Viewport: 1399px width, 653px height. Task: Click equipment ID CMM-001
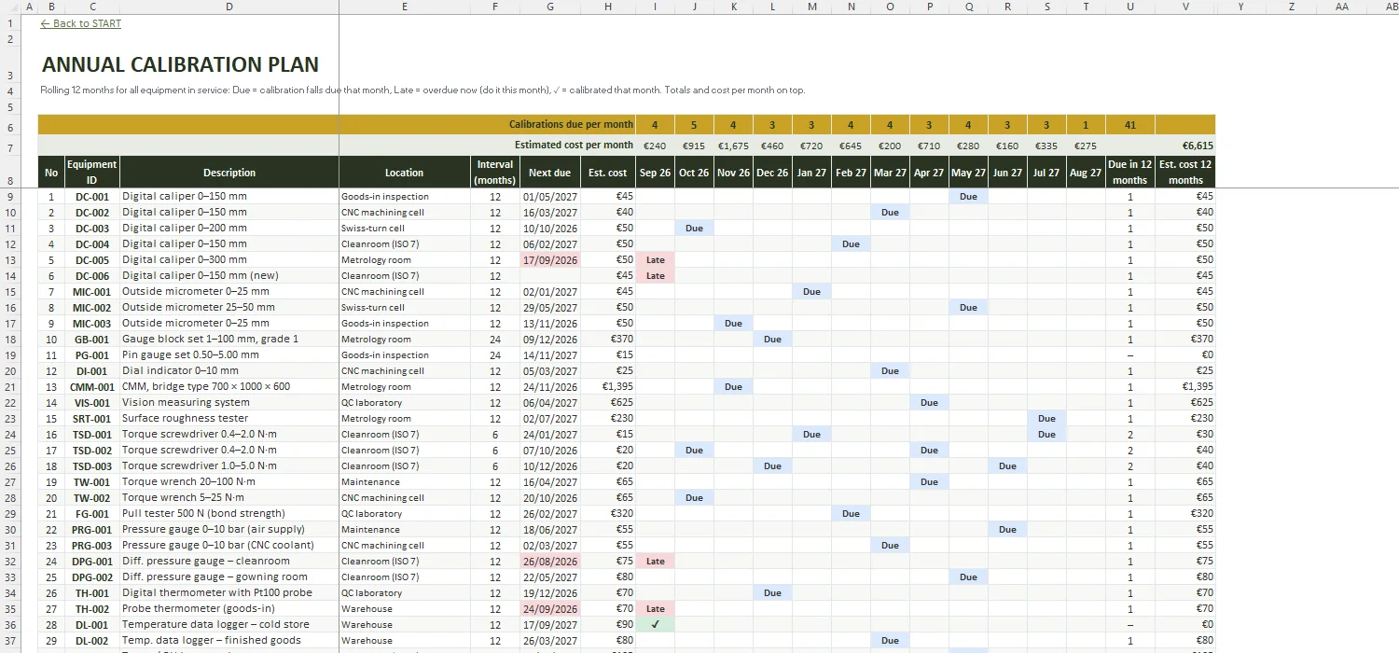92,386
